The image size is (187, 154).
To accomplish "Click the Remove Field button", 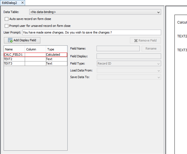I will pyautogui.click(x=145, y=40).
